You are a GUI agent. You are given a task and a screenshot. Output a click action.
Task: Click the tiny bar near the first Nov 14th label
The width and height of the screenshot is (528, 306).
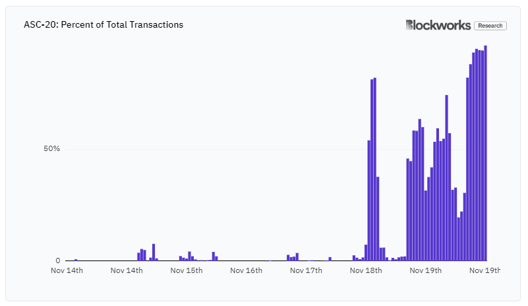(x=76, y=260)
